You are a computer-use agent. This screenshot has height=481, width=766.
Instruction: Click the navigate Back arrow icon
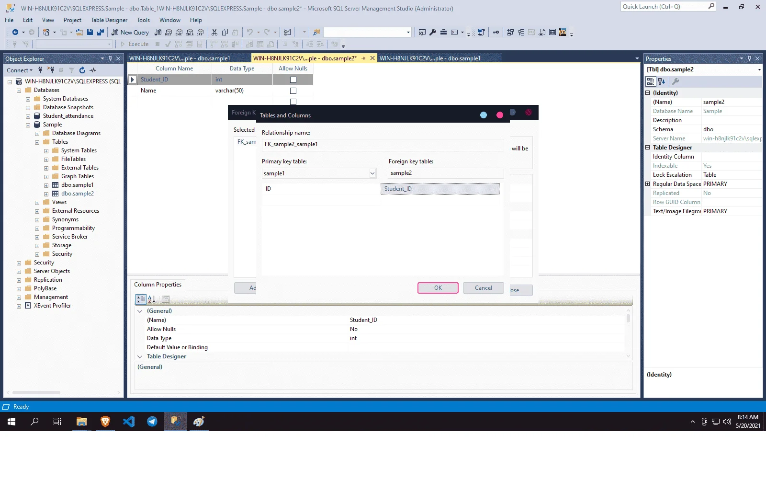15,32
